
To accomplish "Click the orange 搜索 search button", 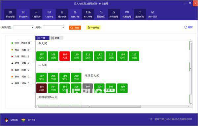I will click(75, 28).
